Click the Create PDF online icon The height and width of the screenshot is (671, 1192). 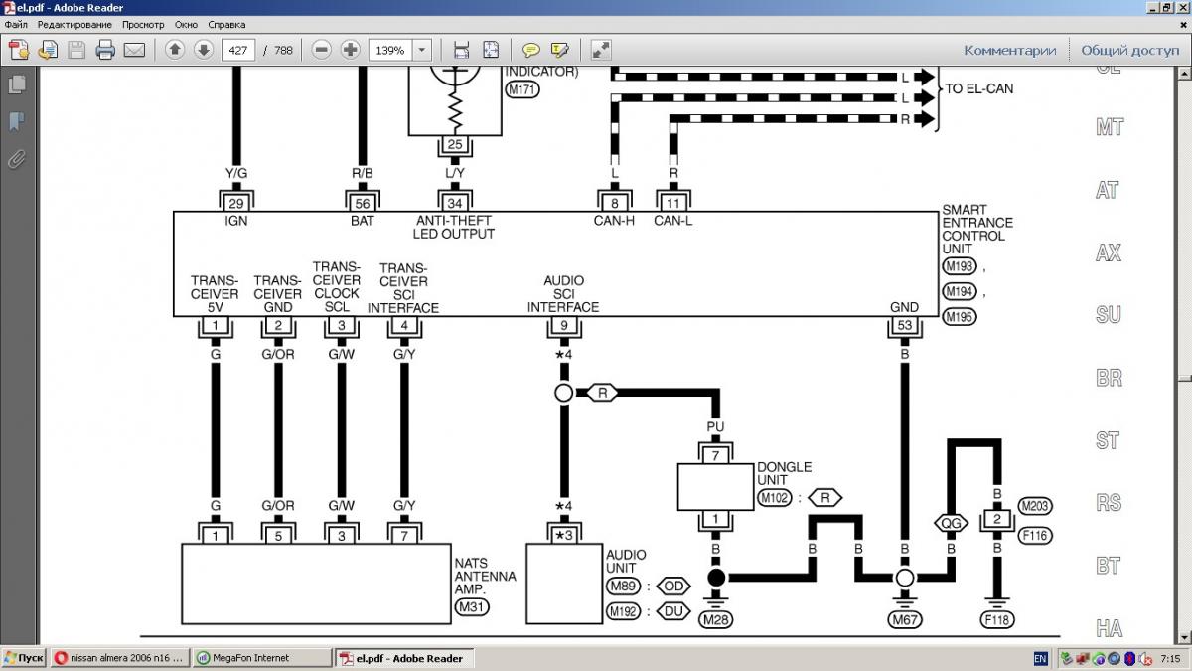pyautogui.click(x=20, y=50)
